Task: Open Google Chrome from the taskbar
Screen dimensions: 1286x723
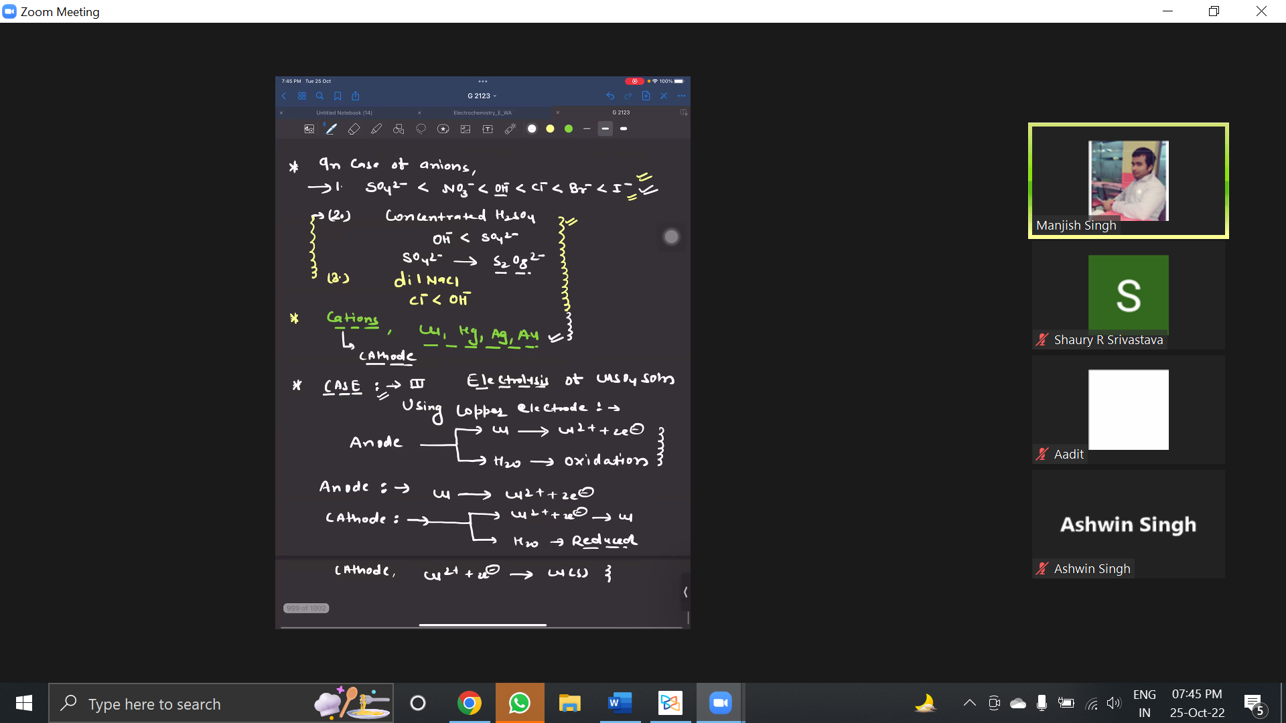Action: pyautogui.click(x=470, y=703)
